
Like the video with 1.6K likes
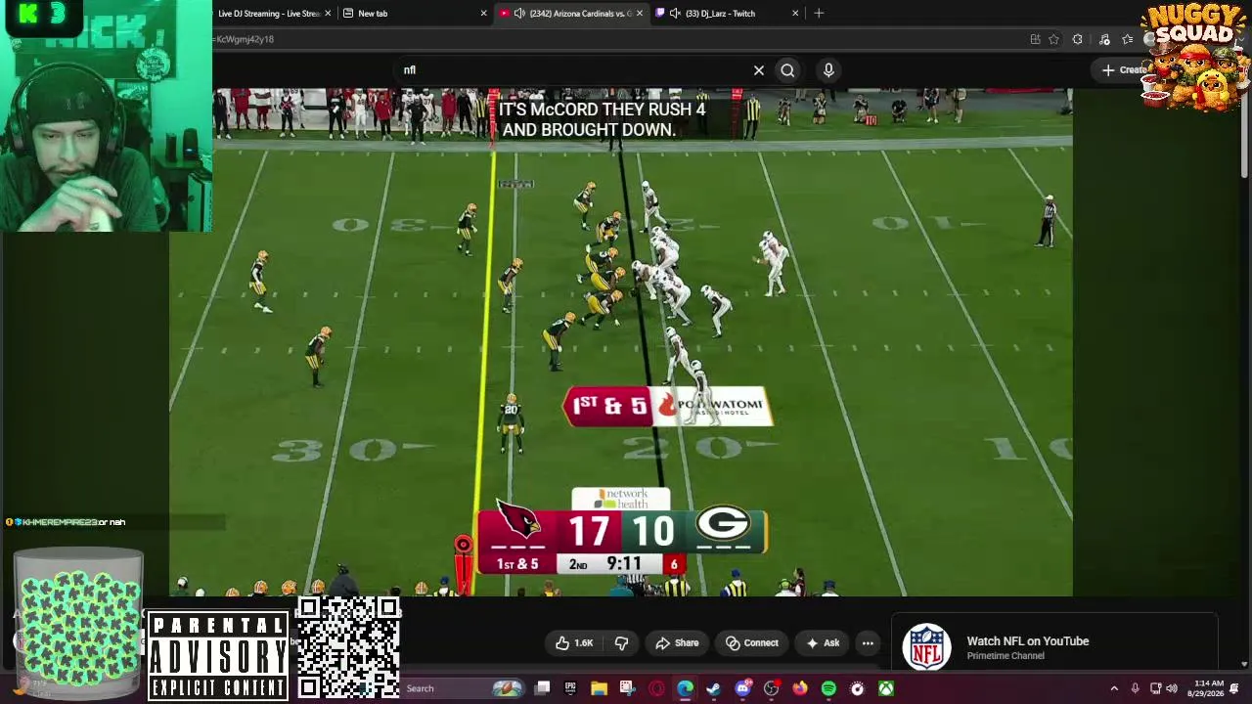click(x=574, y=643)
